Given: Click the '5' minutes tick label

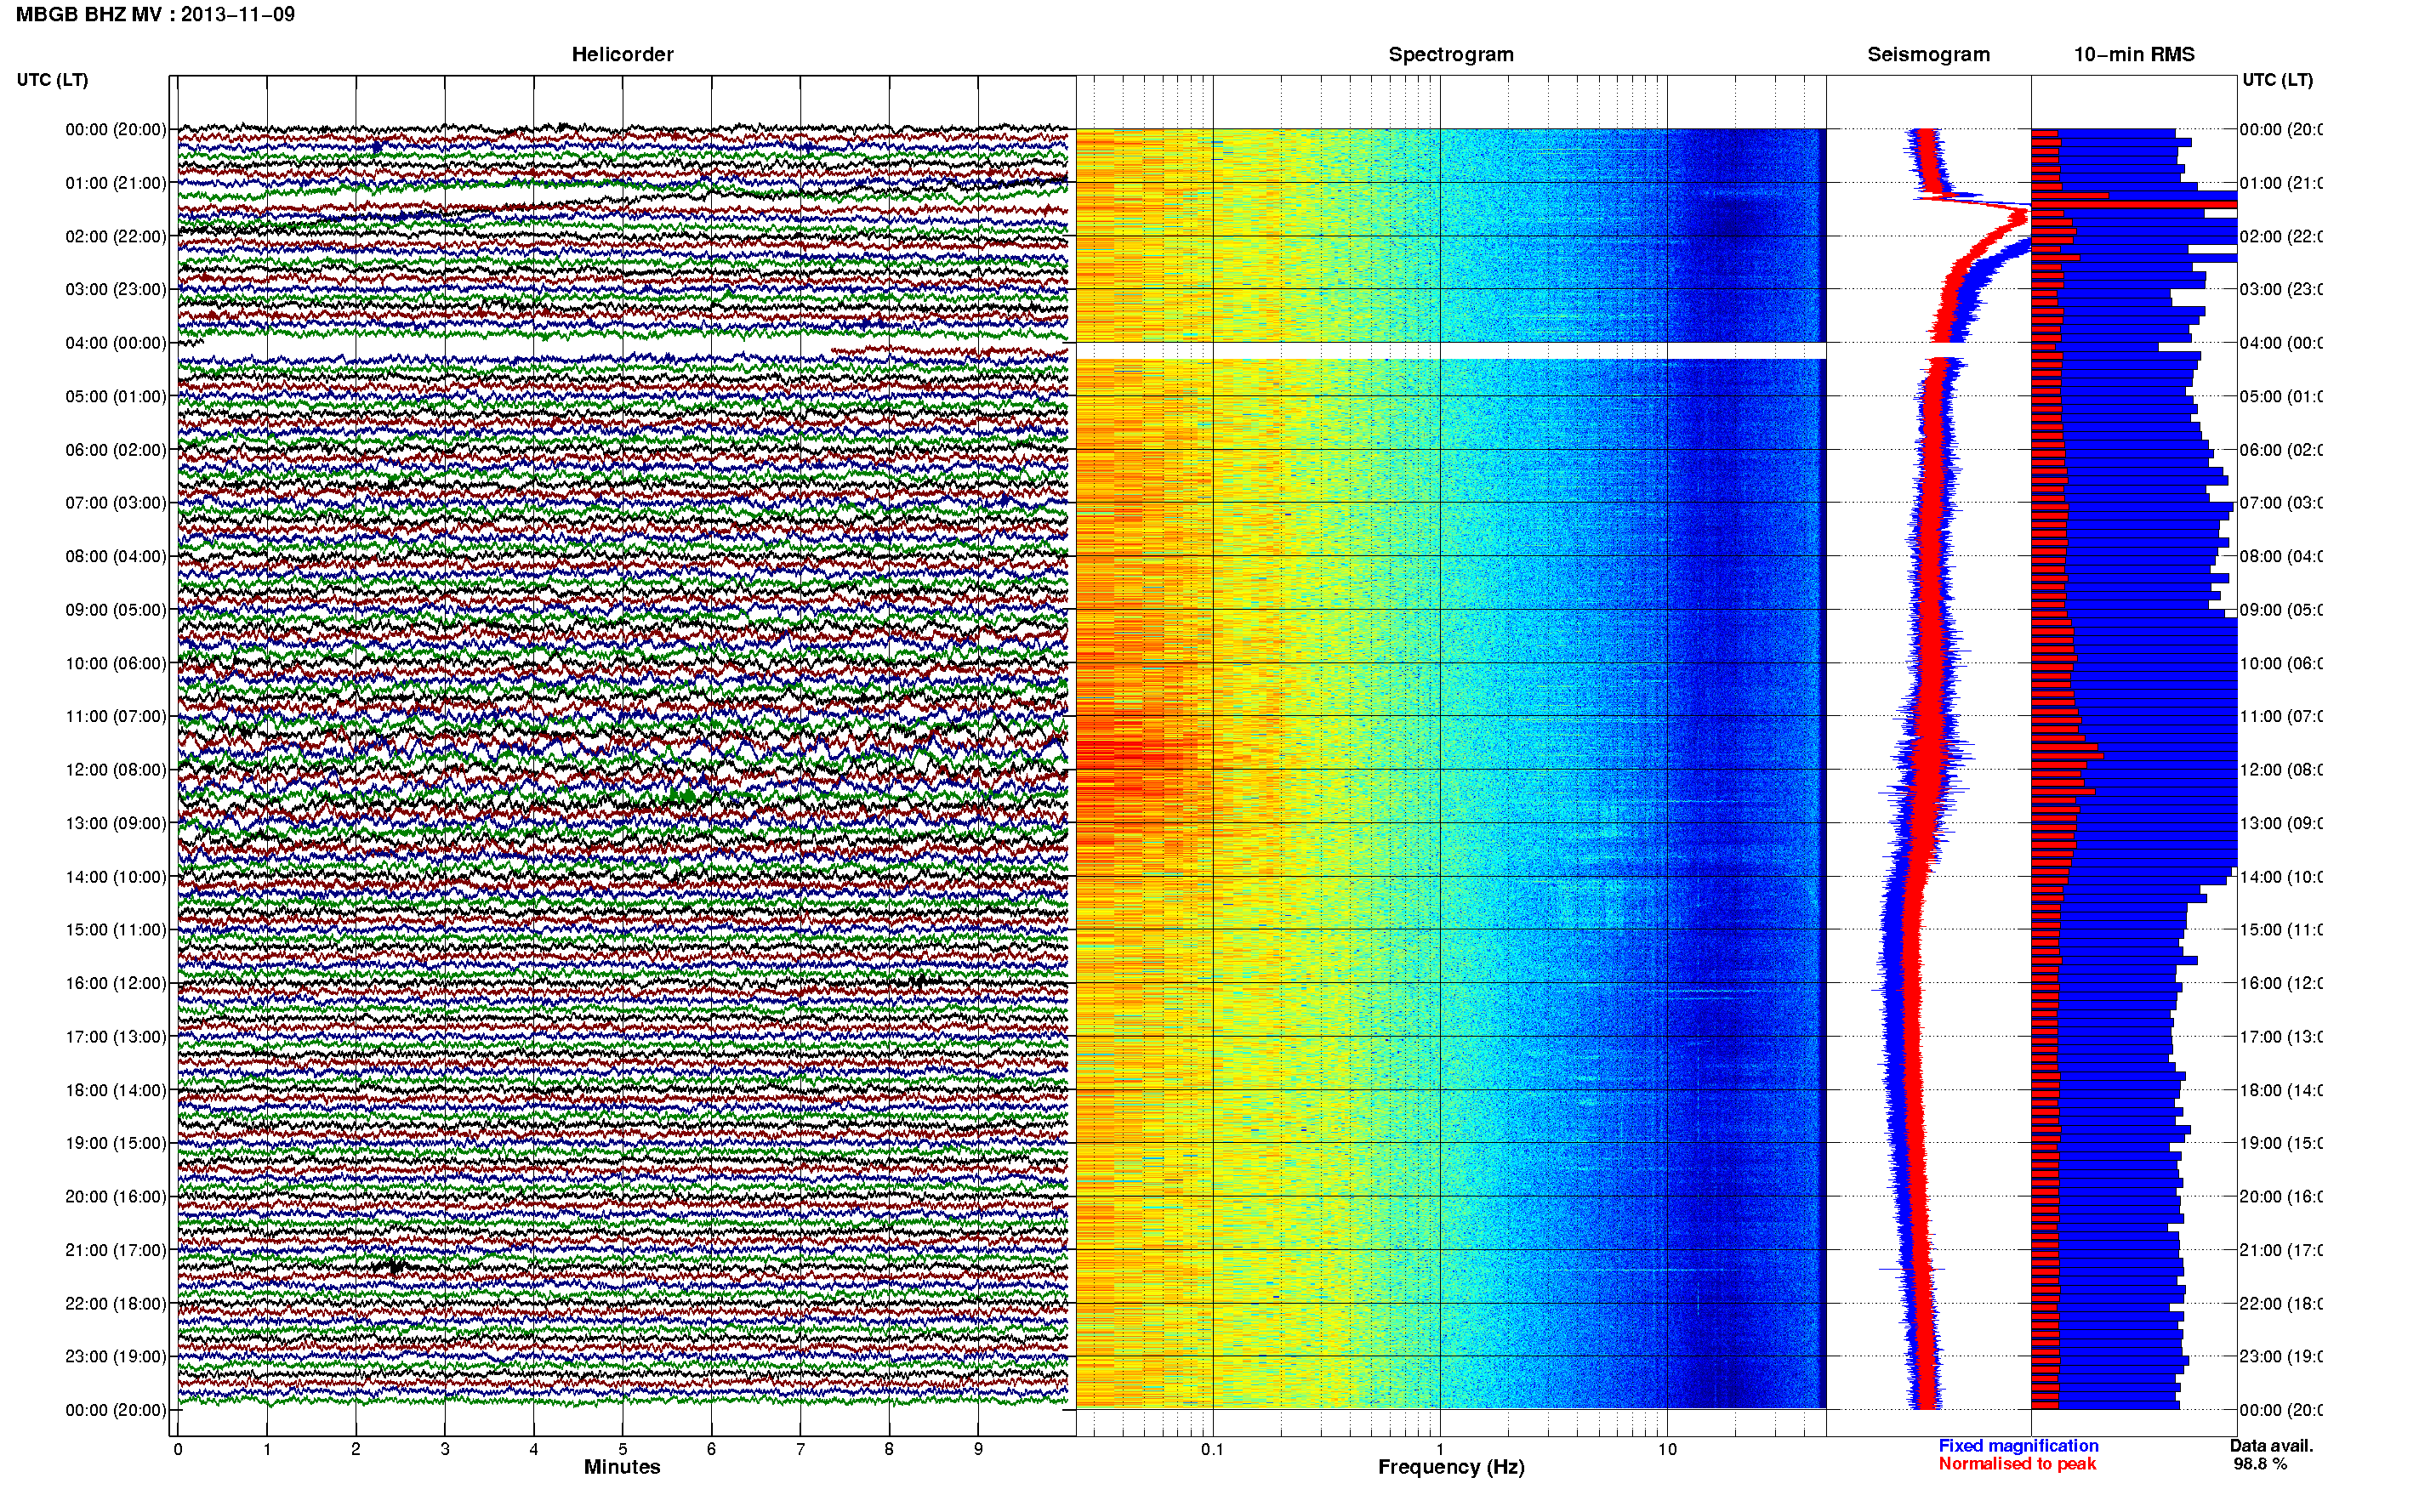Looking at the screenshot, I should click(x=622, y=1449).
